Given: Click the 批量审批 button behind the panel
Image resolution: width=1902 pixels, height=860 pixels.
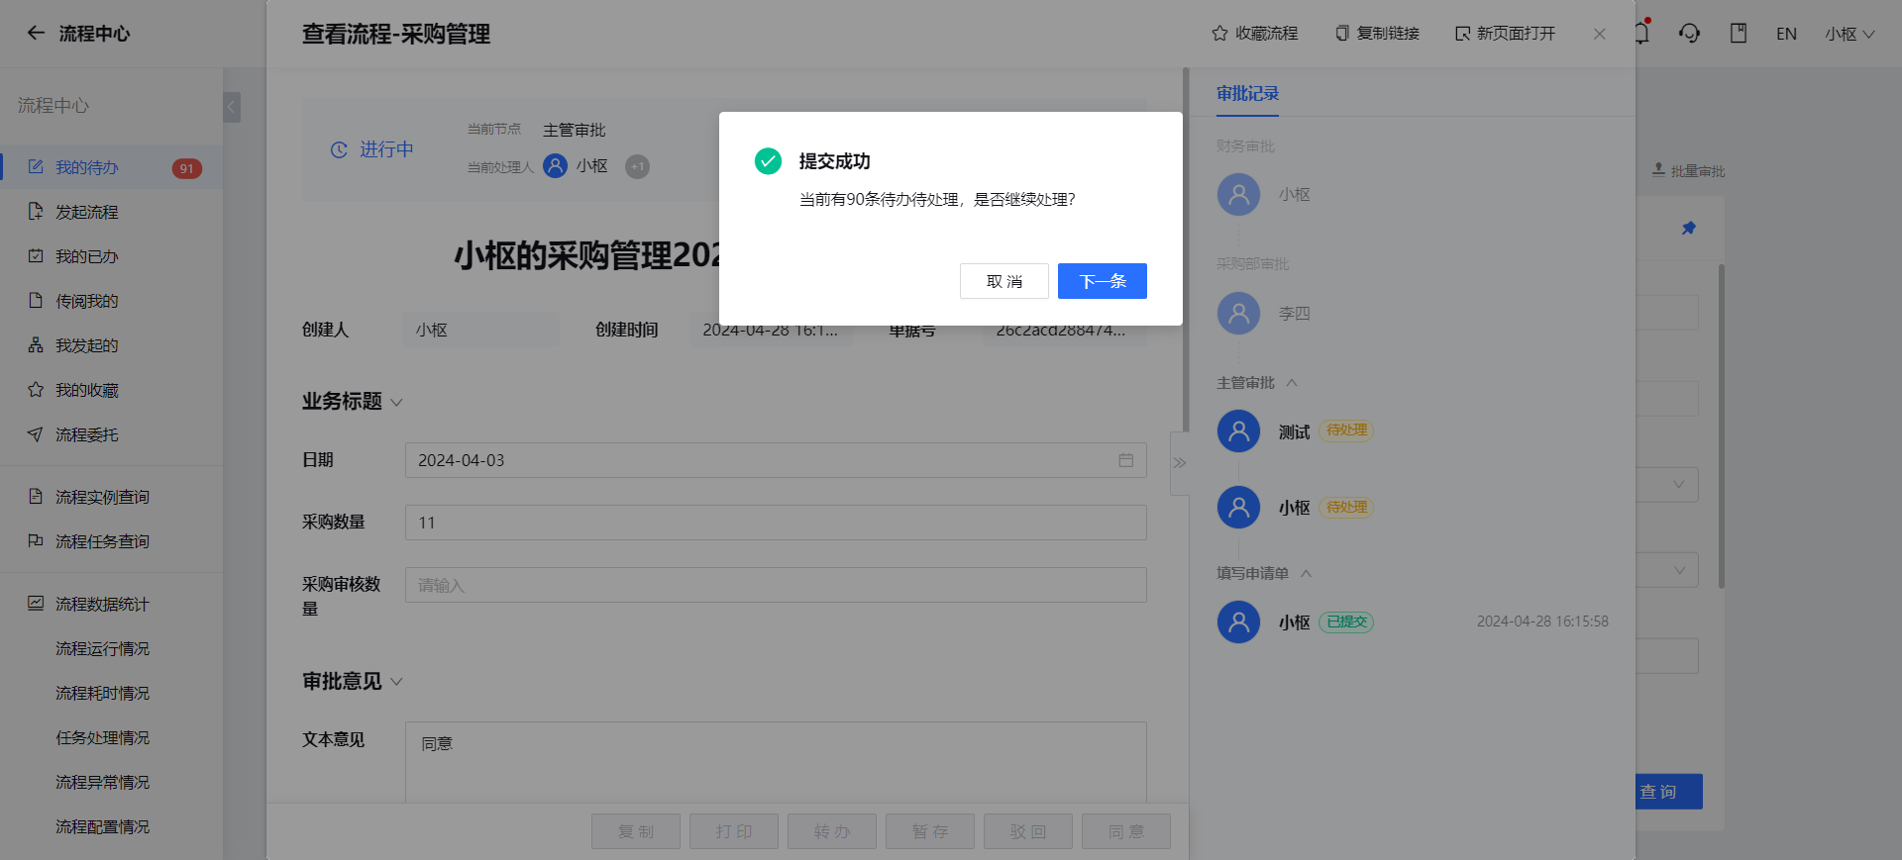Looking at the screenshot, I should coord(1688,170).
